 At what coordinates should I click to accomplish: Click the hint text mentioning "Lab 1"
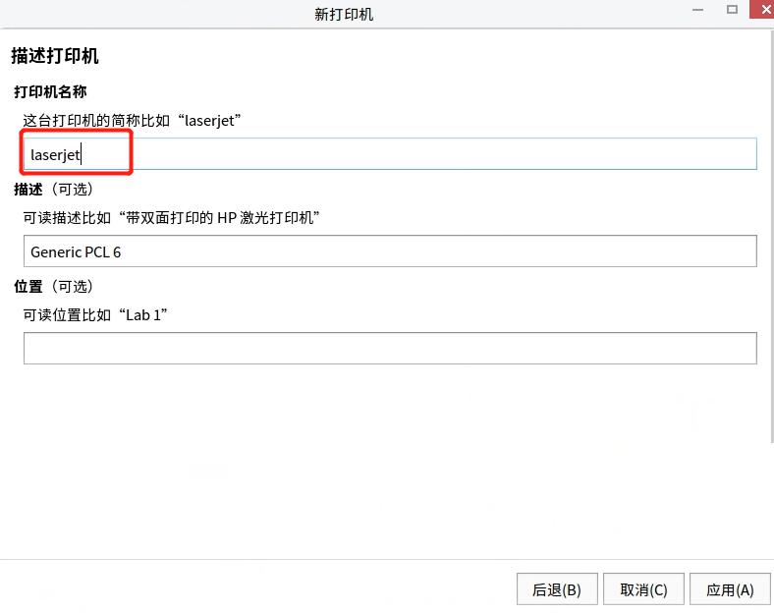tap(94, 315)
